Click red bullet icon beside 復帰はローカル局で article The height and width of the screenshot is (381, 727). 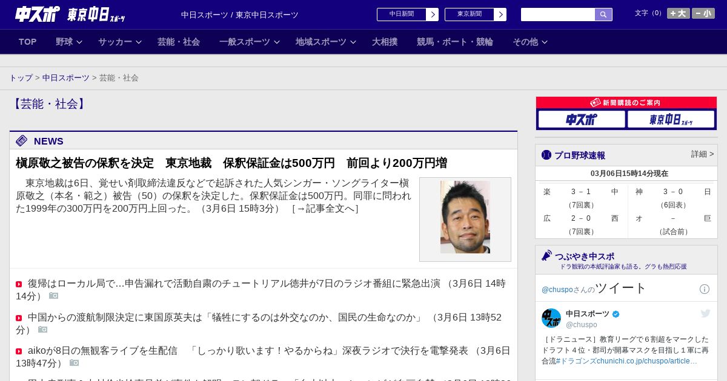point(19,284)
